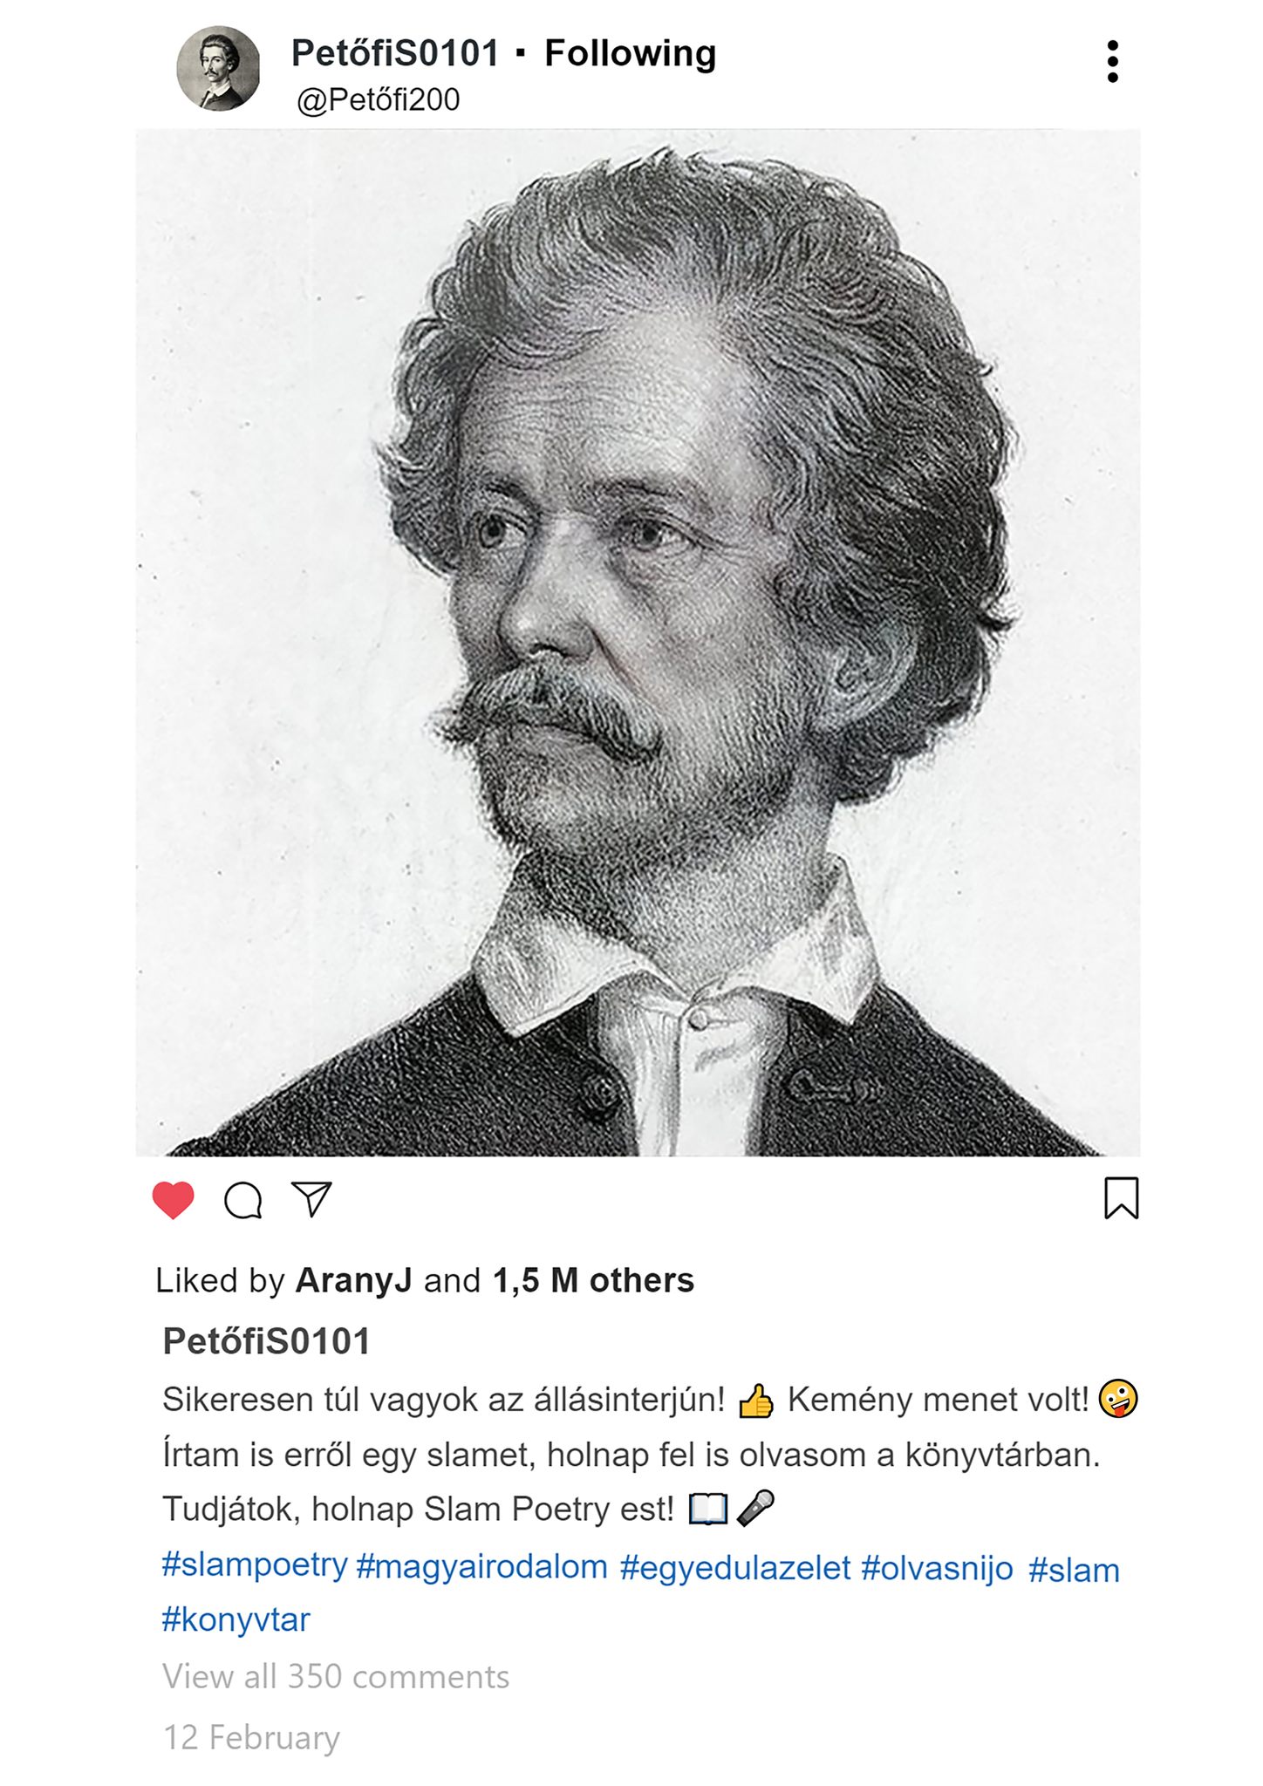Open comments with the speech bubble icon
The height and width of the screenshot is (1786, 1263).
(243, 1200)
